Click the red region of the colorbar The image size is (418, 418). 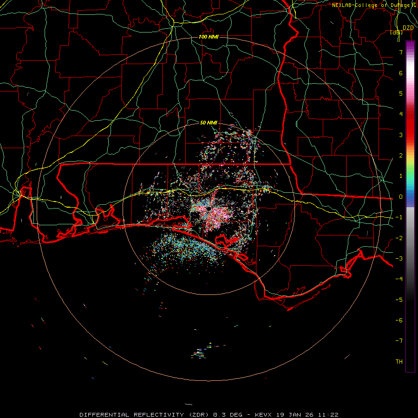(x=410, y=123)
